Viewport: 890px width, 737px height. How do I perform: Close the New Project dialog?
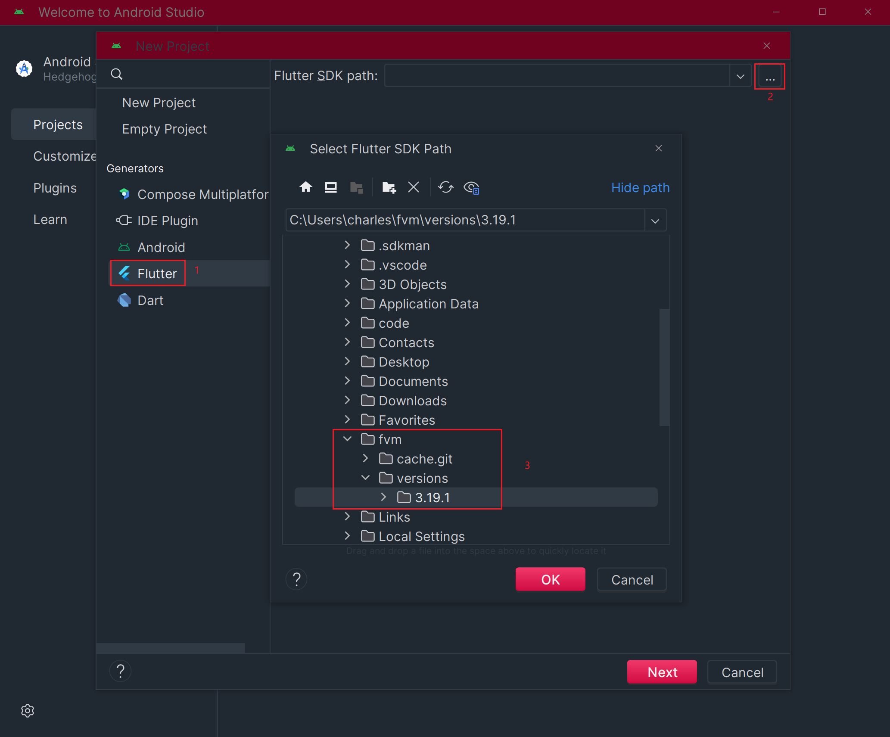pyautogui.click(x=767, y=46)
